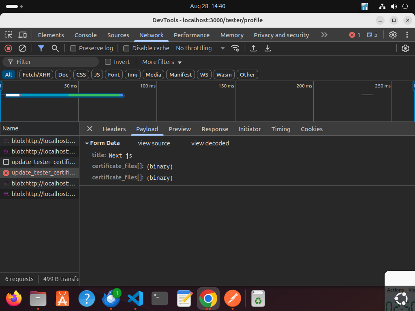Collapse the Form Data section
The image size is (415, 311).
coord(87,143)
